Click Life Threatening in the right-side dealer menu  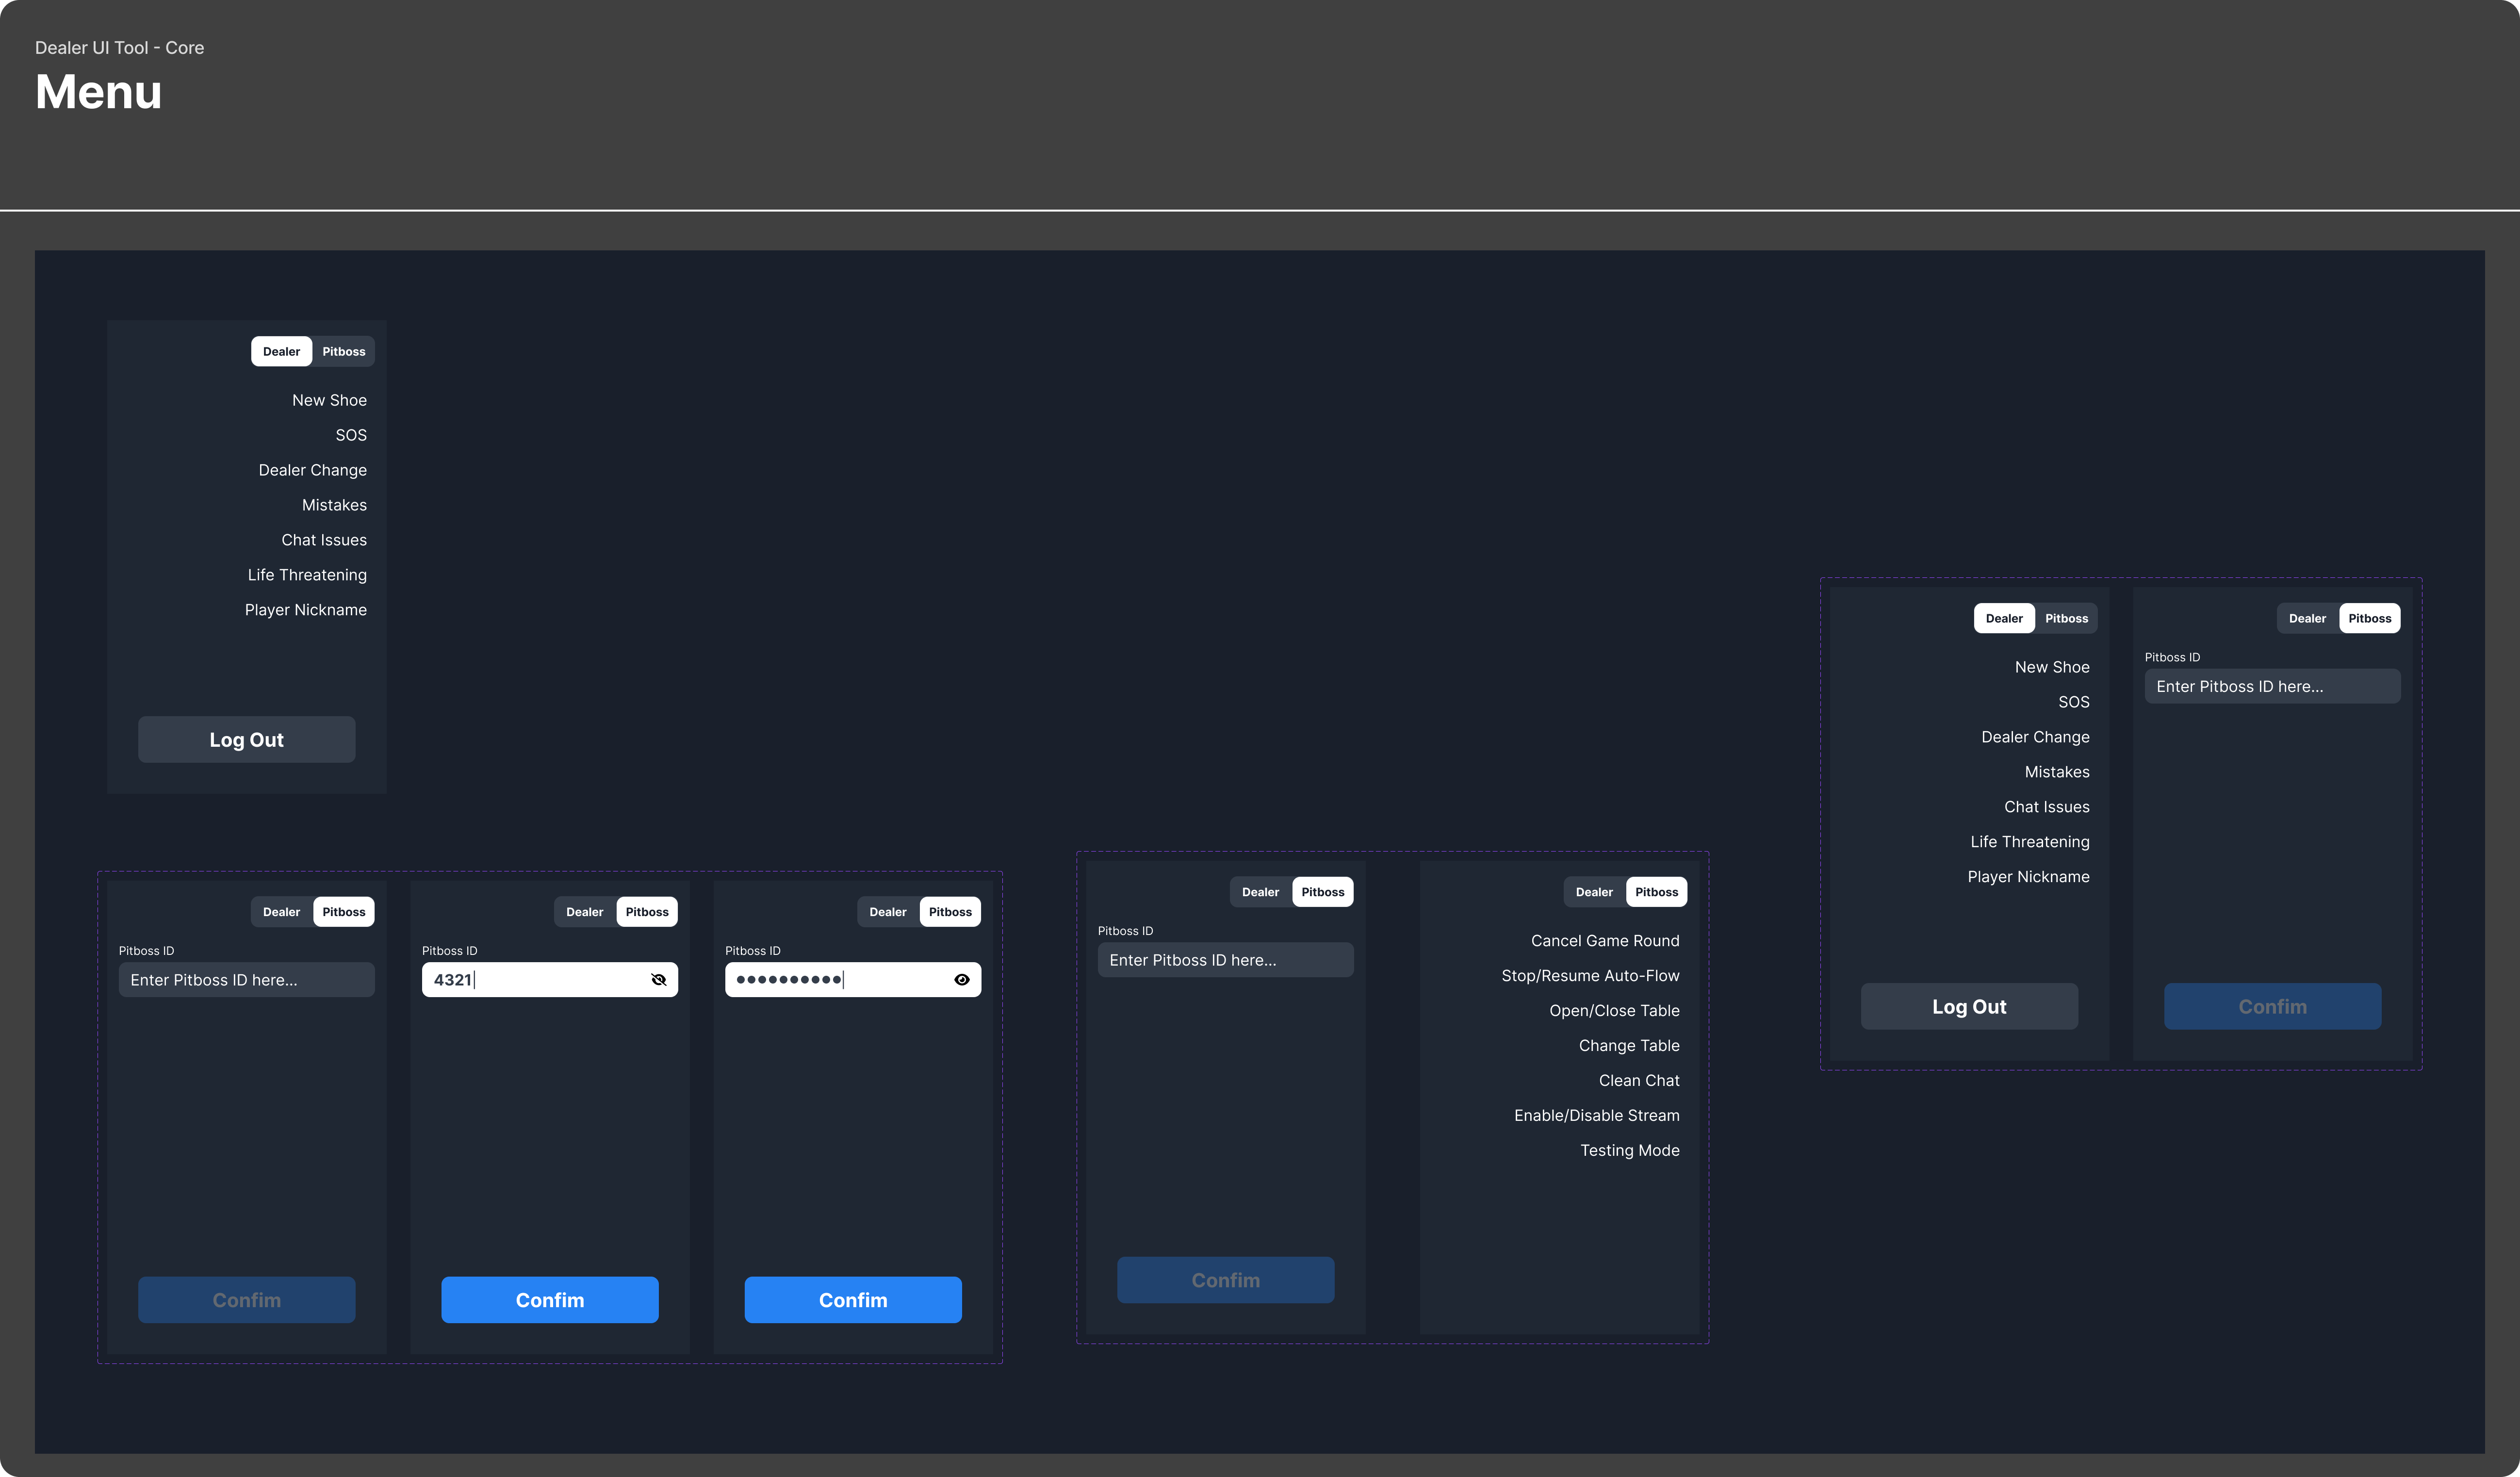pyautogui.click(x=2029, y=842)
